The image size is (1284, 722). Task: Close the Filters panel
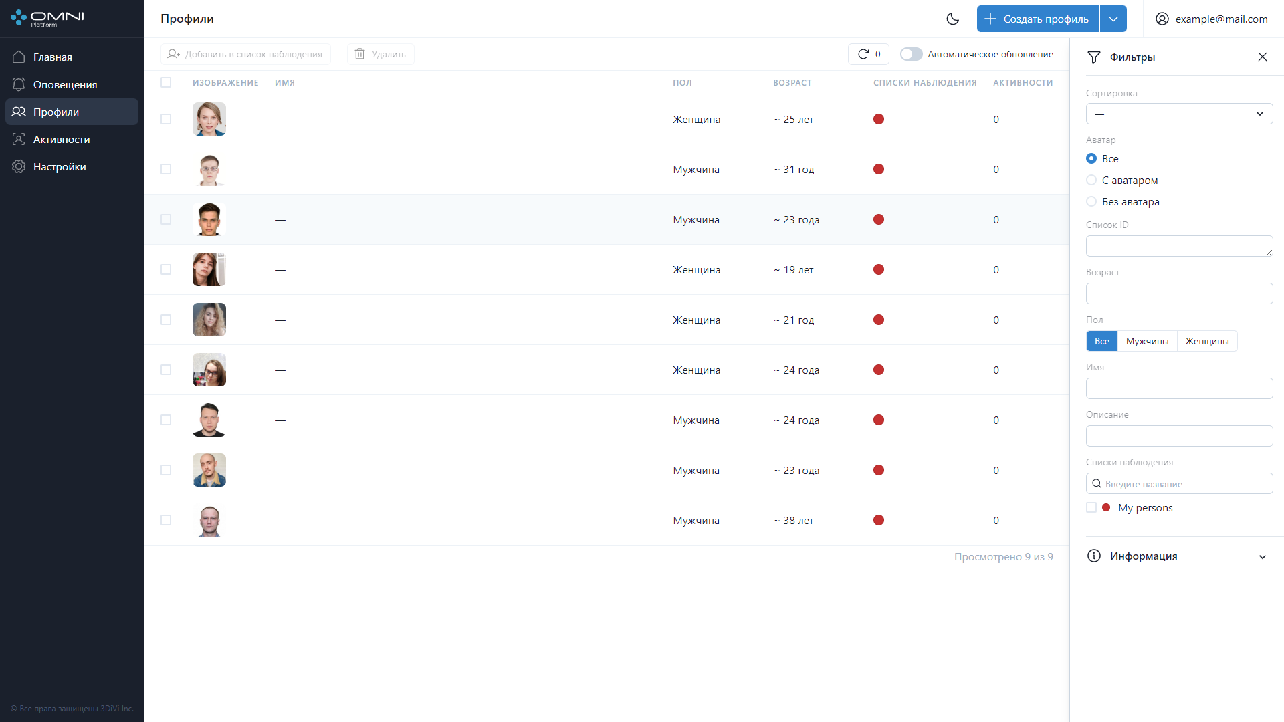pos(1263,57)
